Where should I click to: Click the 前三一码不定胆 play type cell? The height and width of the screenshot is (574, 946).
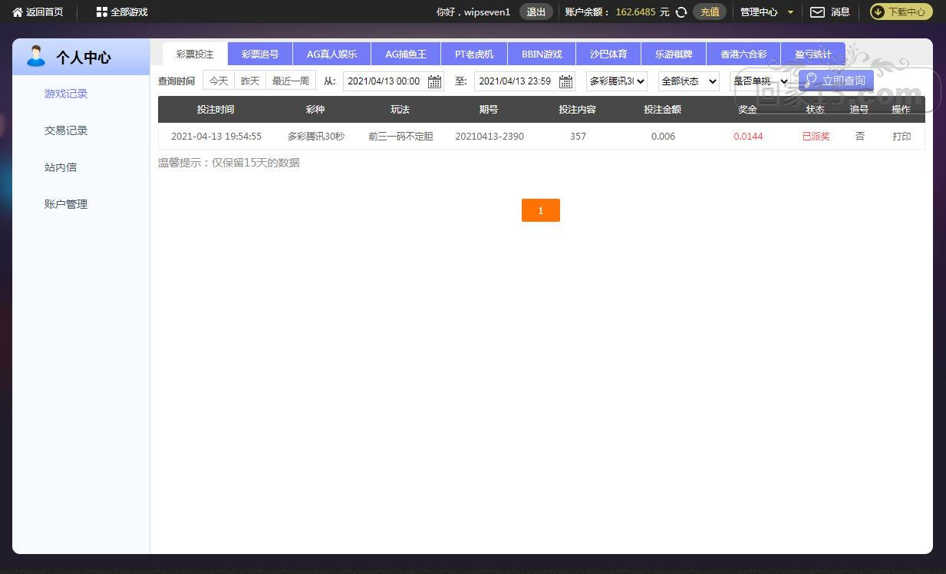(400, 137)
